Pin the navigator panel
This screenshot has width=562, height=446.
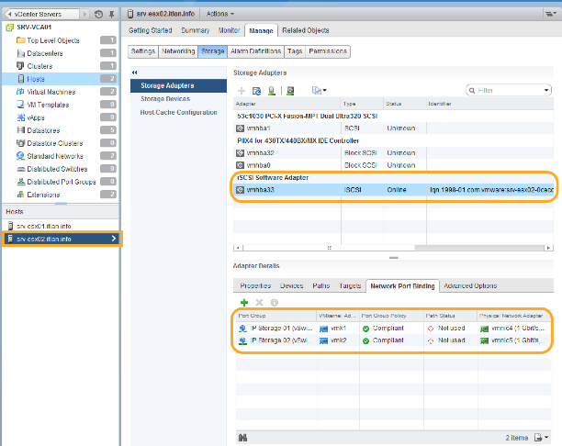click(x=111, y=15)
